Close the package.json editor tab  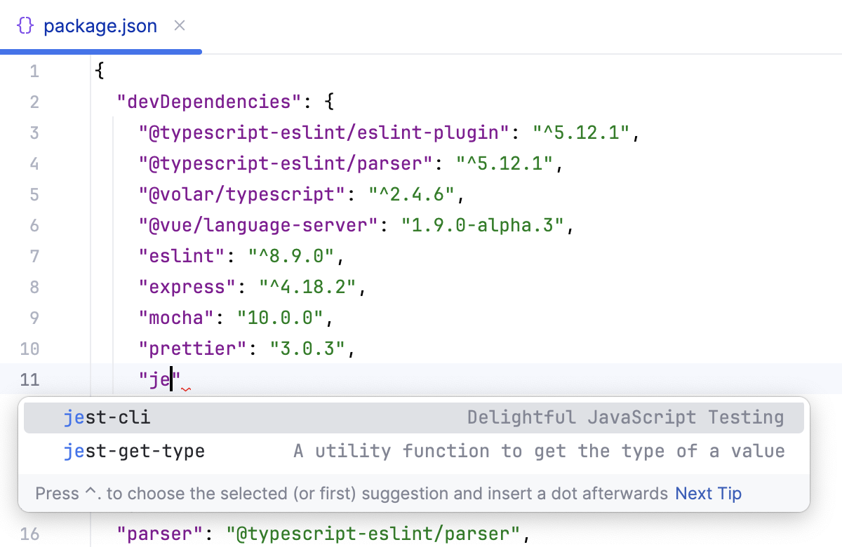[179, 25]
